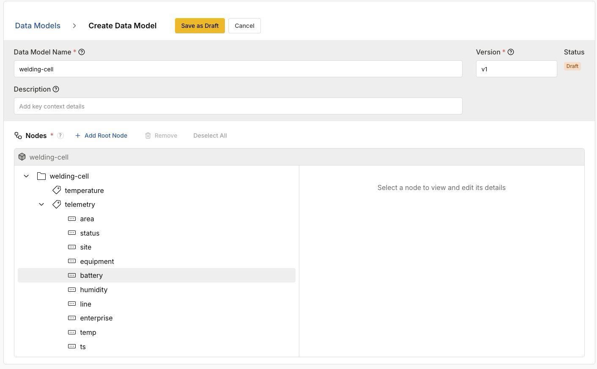Image resolution: width=597 pixels, height=369 pixels.
Task: Select the battery field
Action: 156,275
